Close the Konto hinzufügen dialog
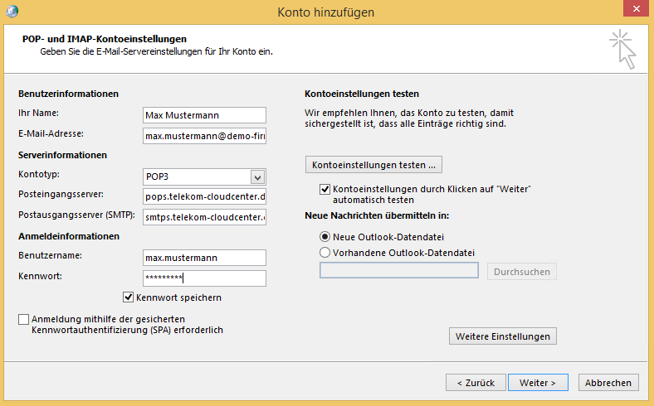This screenshot has width=654, height=406. coord(634,10)
